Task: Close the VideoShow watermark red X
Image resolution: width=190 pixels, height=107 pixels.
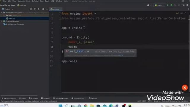Action: point(185,88)
